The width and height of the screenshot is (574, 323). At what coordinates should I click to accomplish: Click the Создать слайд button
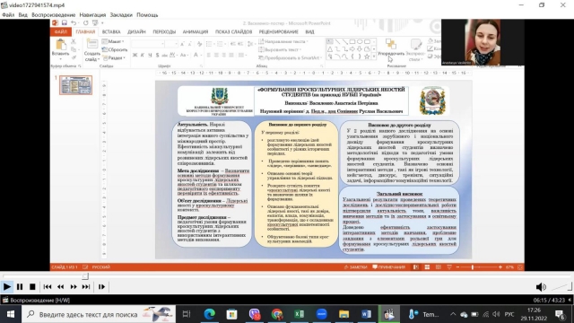tap(91, 50)
